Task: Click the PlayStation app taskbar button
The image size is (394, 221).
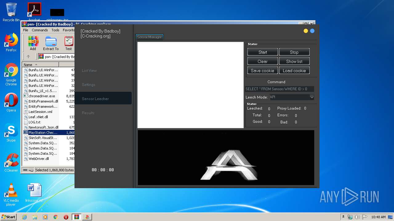Action: (x=87, y=217)
